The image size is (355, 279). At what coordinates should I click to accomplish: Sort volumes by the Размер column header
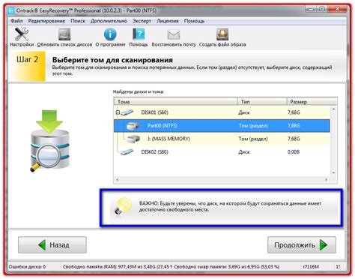[312, 102]
